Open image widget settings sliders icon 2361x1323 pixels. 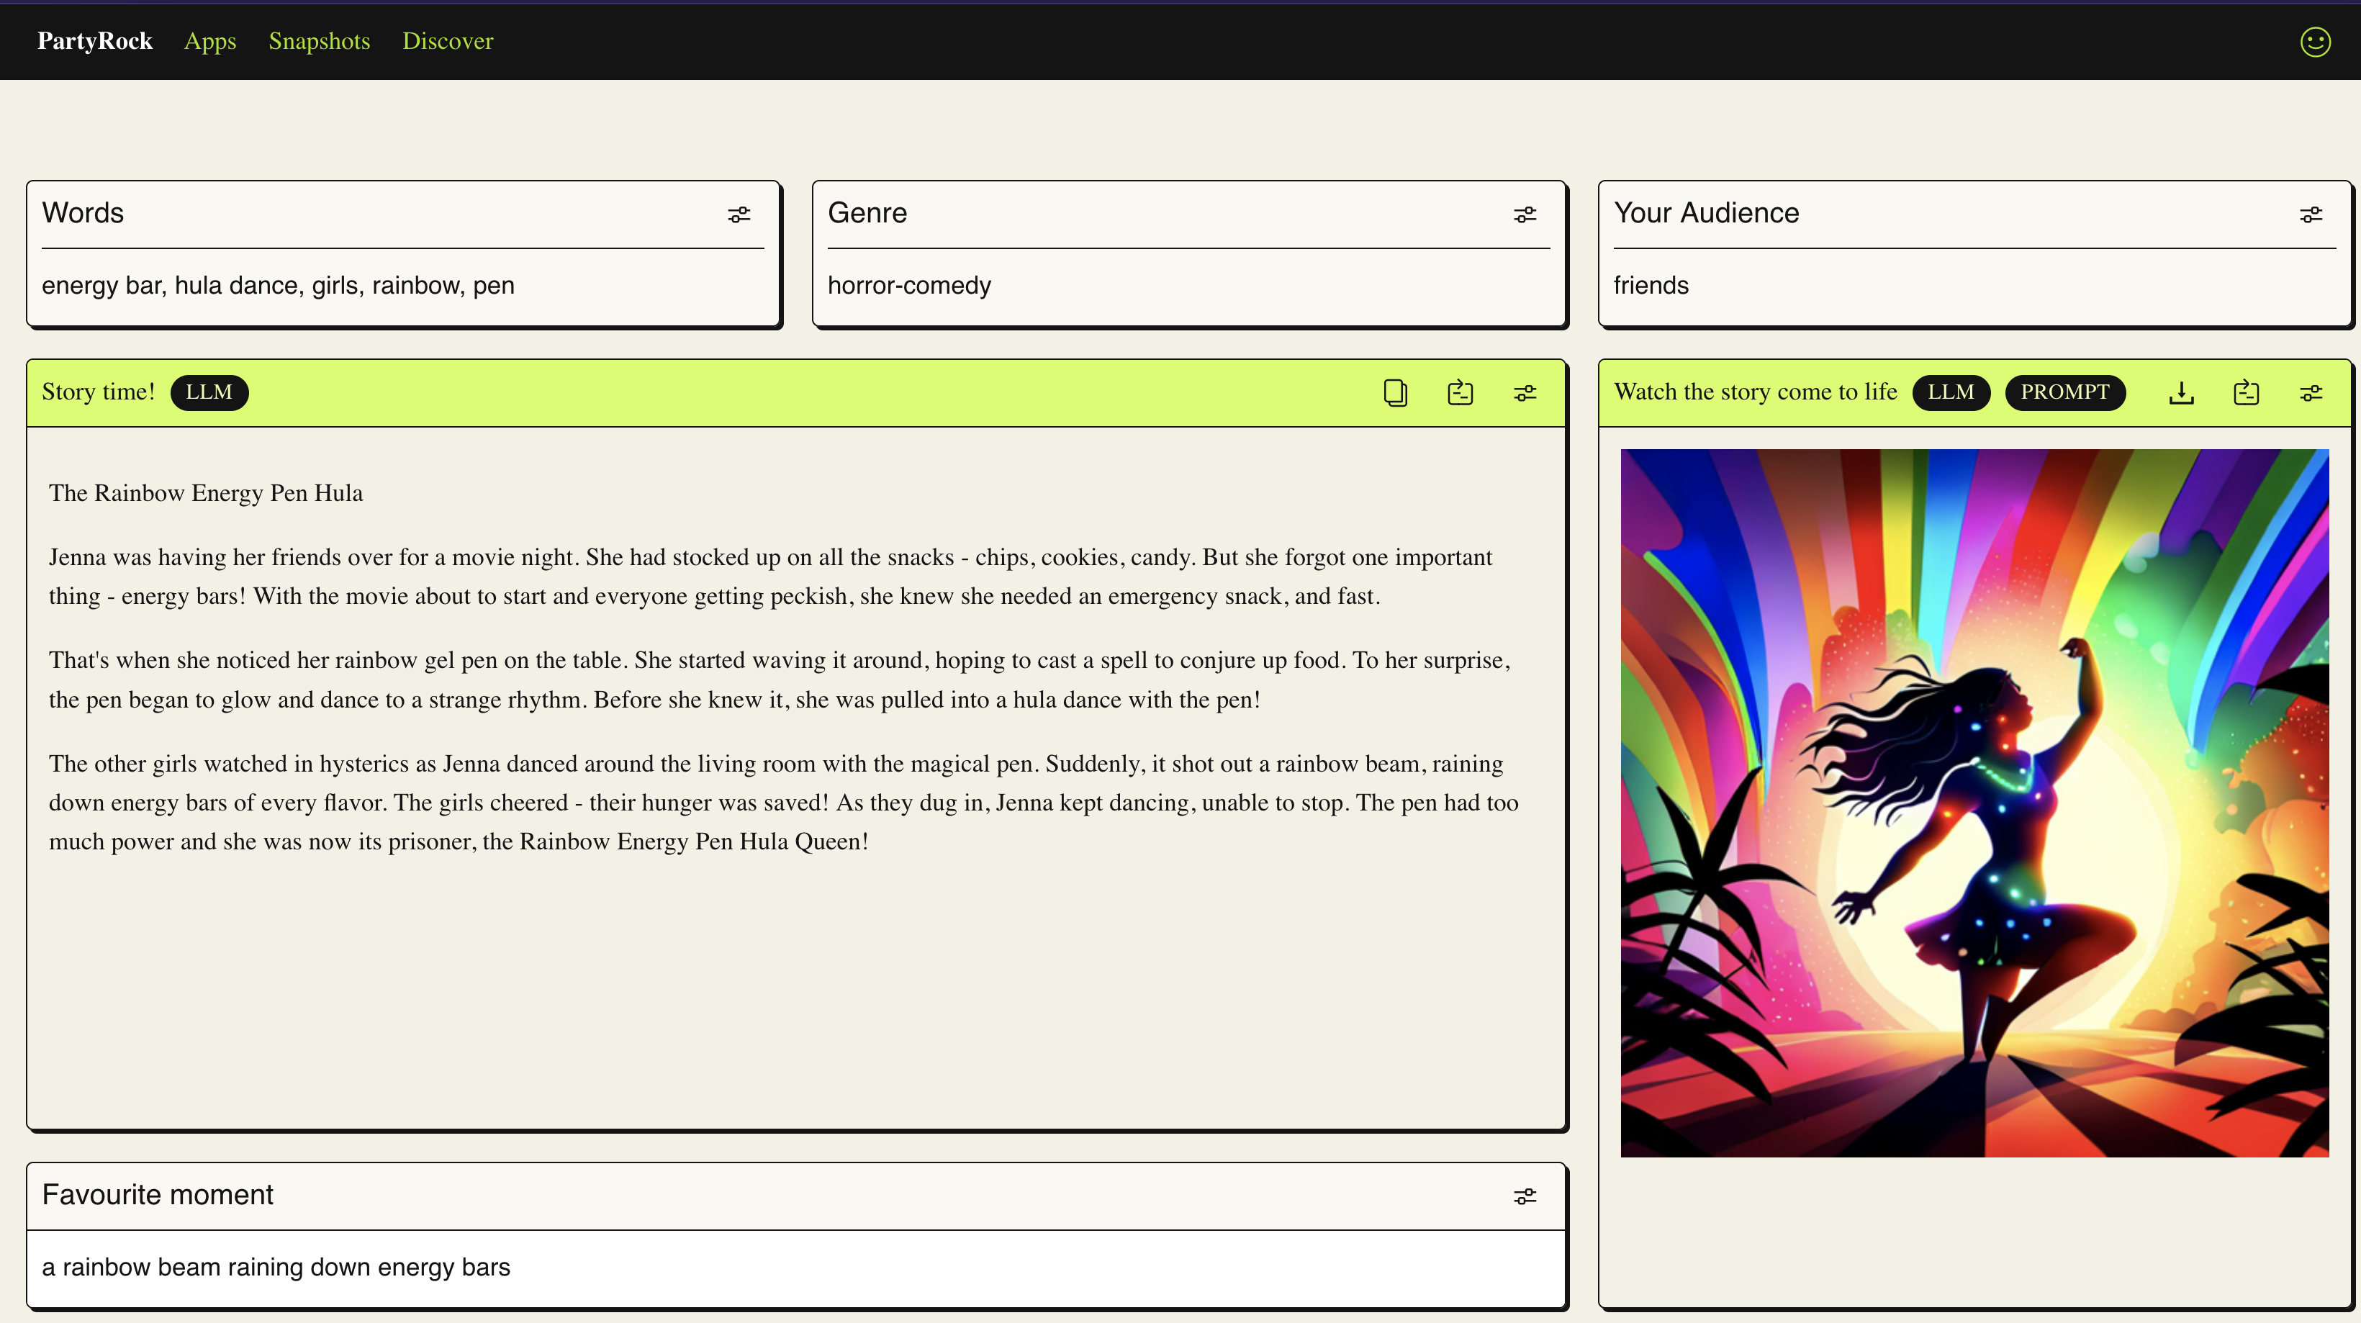pyautogui.click(x=2311, y=393)
